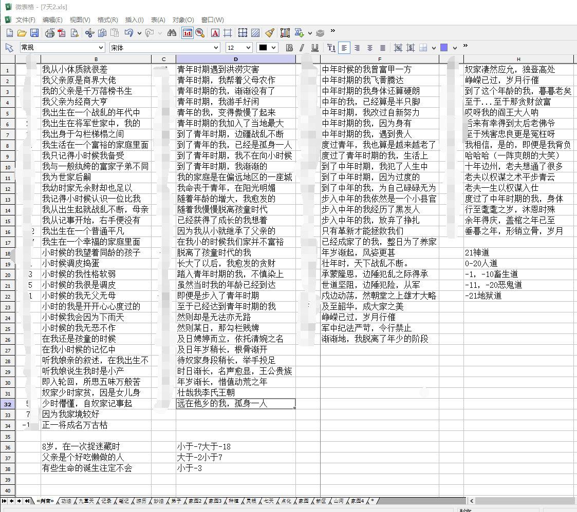Click the Print icon
Screen dimensions: 577x512
[x=49, y=33]
